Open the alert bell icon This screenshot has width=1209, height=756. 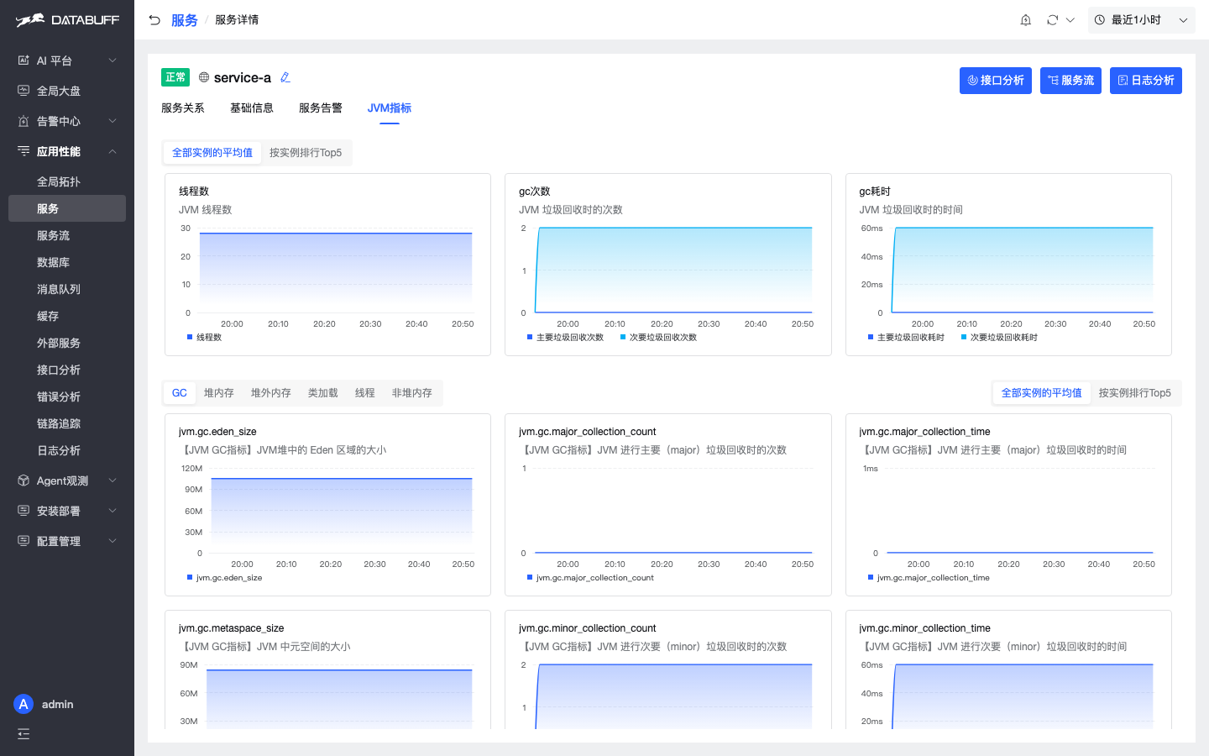1025,19
